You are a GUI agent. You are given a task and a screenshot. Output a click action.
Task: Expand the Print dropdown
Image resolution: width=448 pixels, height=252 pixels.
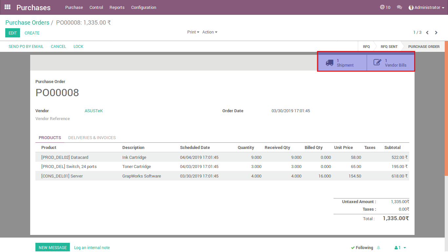point(193,32)
